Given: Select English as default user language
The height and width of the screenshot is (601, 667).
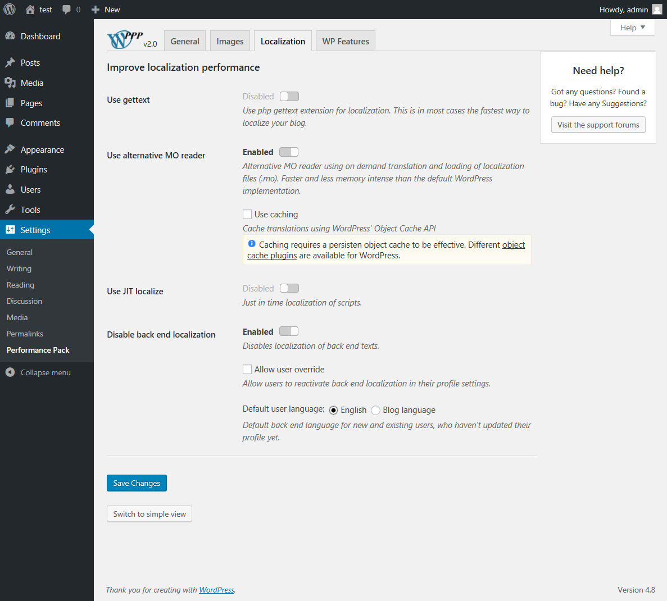Looking at the screenshot, I should coord(334,410).
